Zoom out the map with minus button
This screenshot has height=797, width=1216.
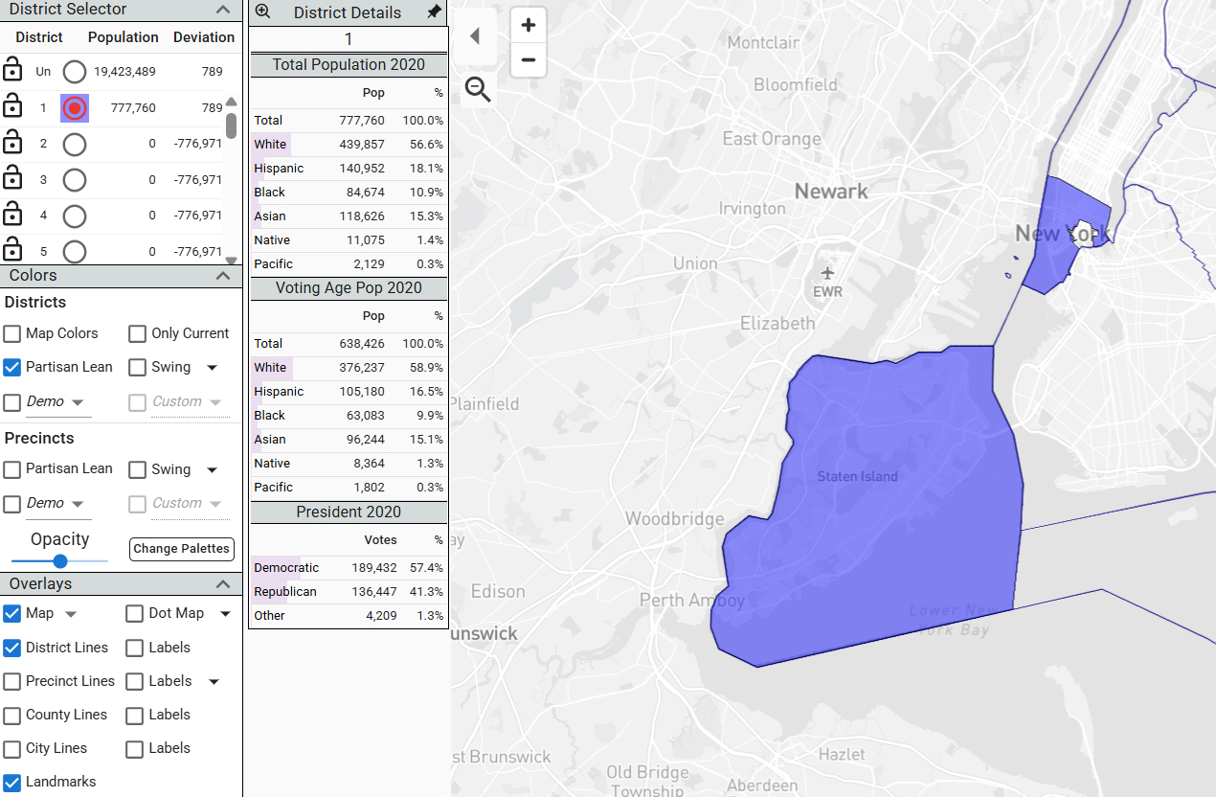coord(528,60)
